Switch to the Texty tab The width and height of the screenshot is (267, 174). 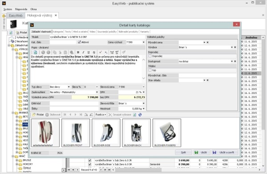point(68,32)
